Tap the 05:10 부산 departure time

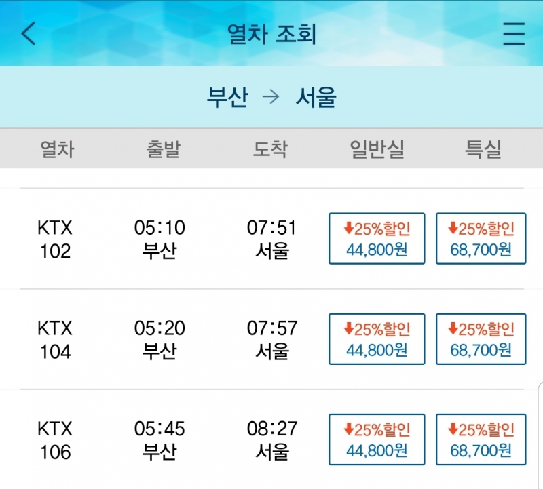click(160, 239)
